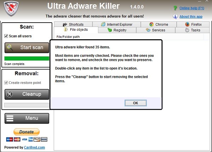Click the MasterCard card icon
This screenshot has height=152, width=212.
click(17, 139)
